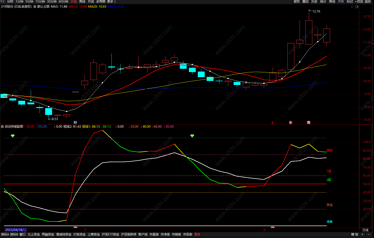Click the 模板 template button
Viewport: 374px width, 238px height.
355,234
